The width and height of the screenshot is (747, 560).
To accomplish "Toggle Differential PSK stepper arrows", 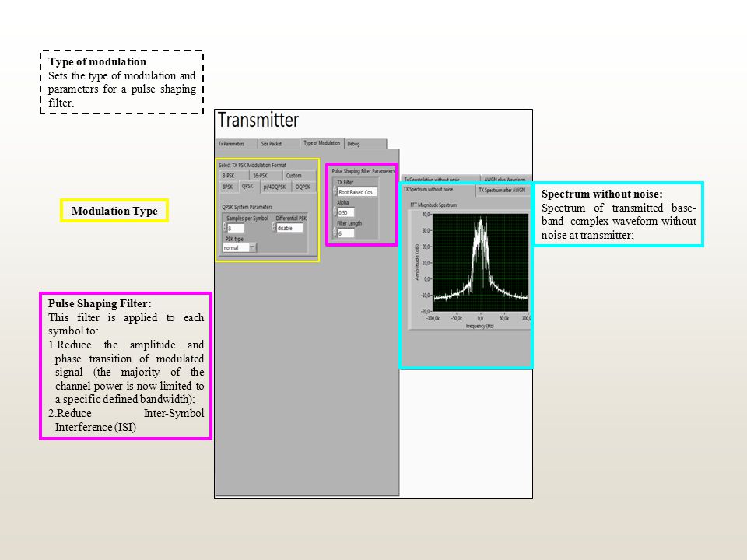I will pos(274,227).
